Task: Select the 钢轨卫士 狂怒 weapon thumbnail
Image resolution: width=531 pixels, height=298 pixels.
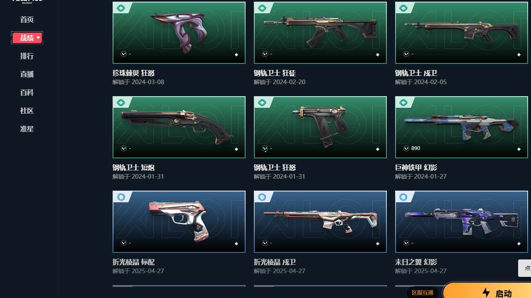Action: pyautogui.click(x=320, y=127)
